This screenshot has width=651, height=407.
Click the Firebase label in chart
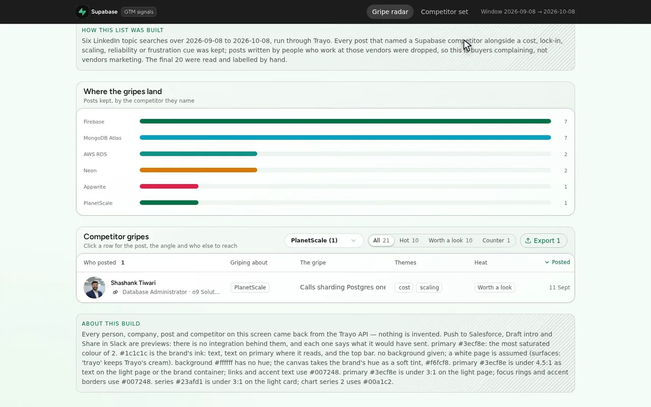coord(94,122)
